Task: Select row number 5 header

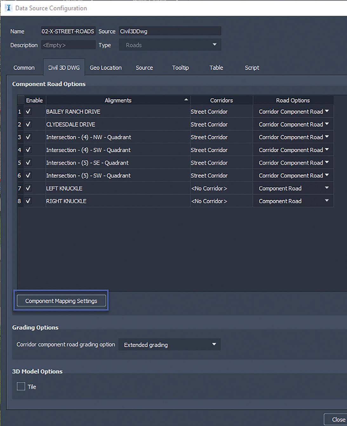Action: [20, 163]
